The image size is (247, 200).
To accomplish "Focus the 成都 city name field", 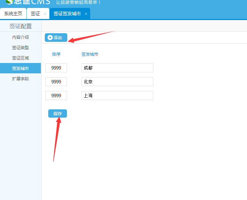I will pyautogui.click(x=117, y=68).
